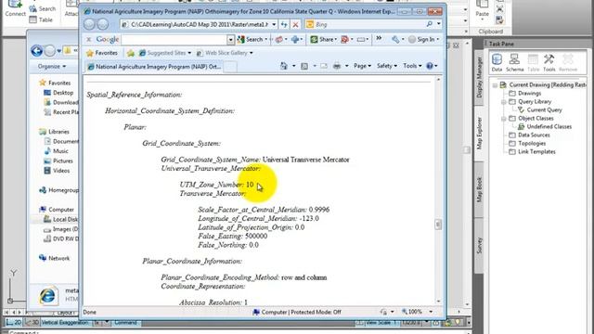Screen dimensions: 594x334
Task: Refresh the page beside the address bar
Action: click(x=284, y=24)
